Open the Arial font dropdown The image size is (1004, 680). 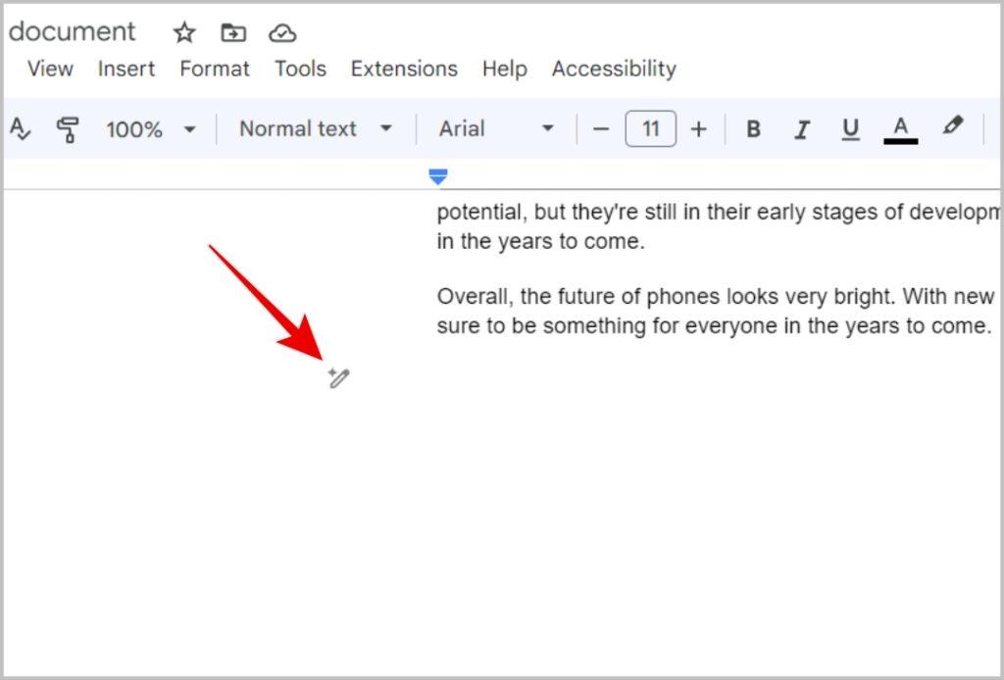[496, 128]
